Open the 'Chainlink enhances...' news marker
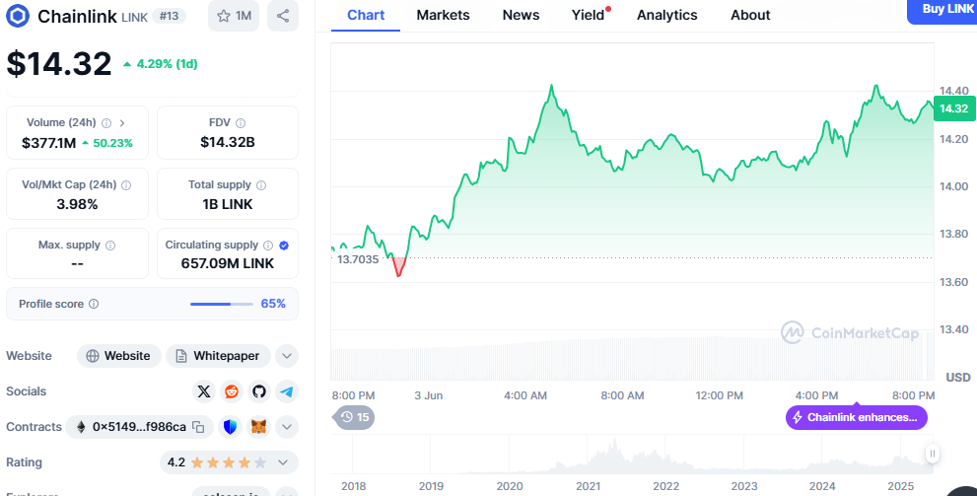The image size is (977, 496). point(856,417)
